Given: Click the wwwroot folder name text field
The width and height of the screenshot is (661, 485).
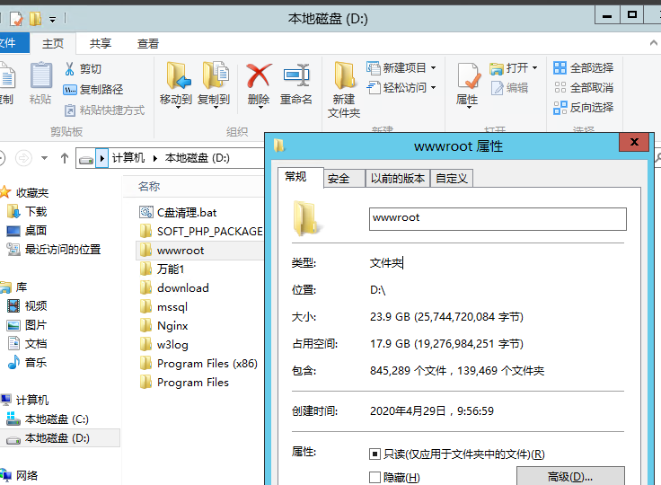Looking at the screenshot, I should pos(498,218).
